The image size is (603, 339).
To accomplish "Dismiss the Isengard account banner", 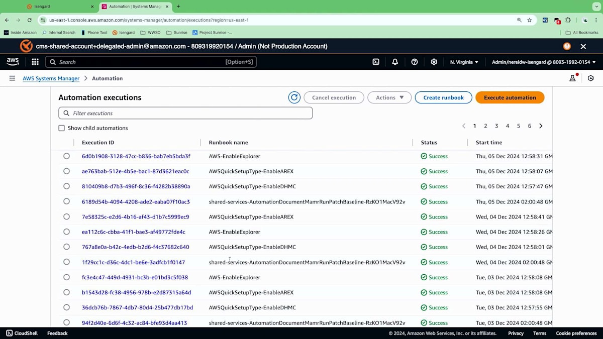I will pos(583,46).
